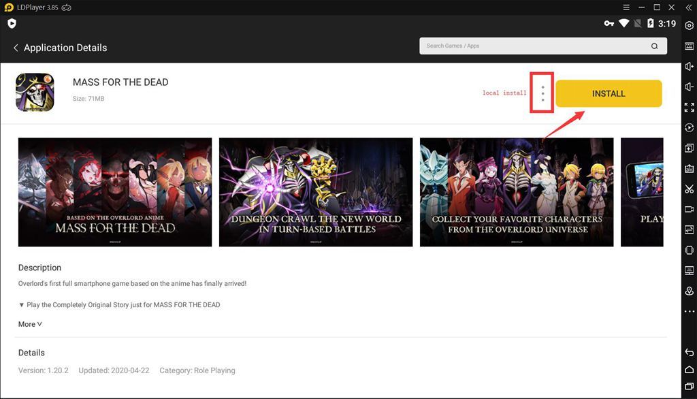Open the three-dot local install menu

tap(542, 93)
